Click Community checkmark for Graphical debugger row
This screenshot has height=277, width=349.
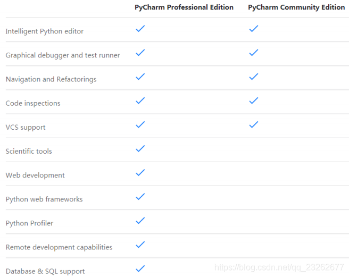point(254,53)
